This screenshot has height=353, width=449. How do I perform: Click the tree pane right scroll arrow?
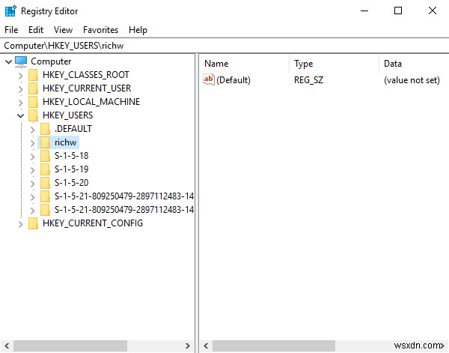[x=188, y=346]
